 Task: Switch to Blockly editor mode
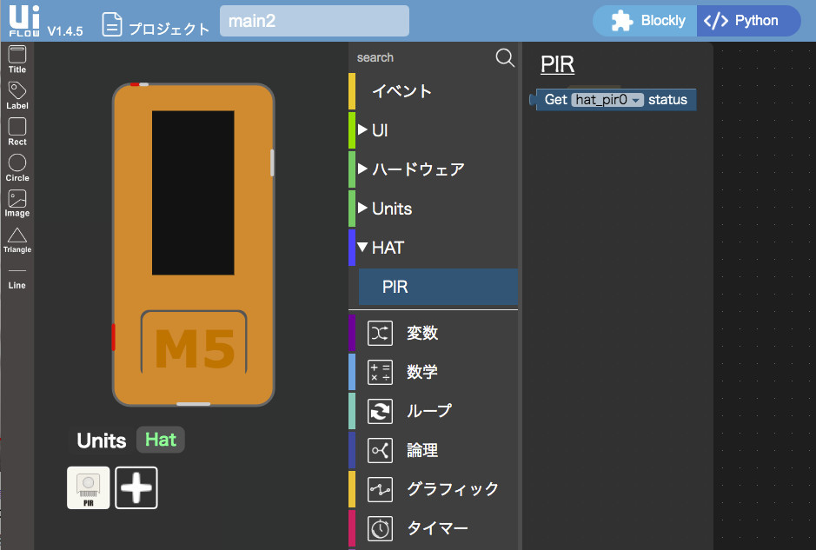click(x=648, y=21)
